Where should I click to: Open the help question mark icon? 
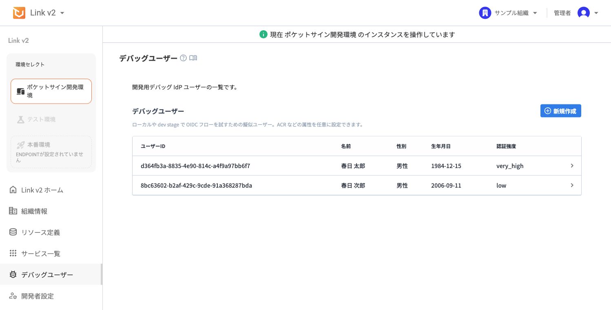click(x=183, y=58)
